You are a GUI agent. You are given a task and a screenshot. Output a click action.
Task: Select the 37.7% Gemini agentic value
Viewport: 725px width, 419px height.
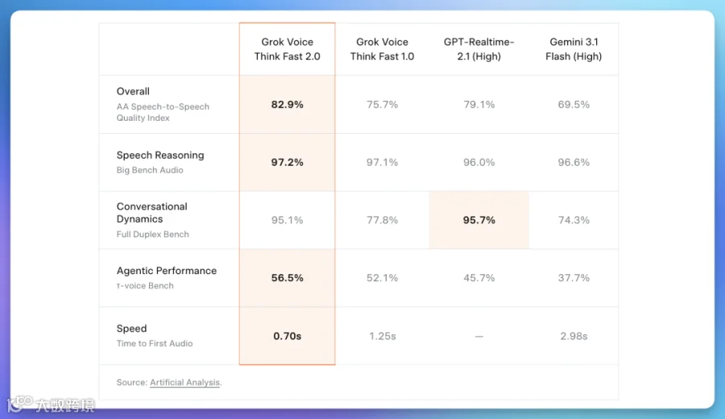tap(574, 278)
